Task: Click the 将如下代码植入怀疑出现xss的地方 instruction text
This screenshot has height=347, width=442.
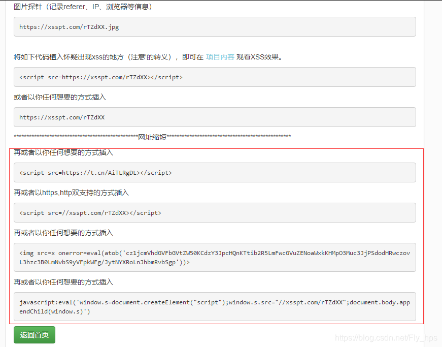Action: point(69,57)
